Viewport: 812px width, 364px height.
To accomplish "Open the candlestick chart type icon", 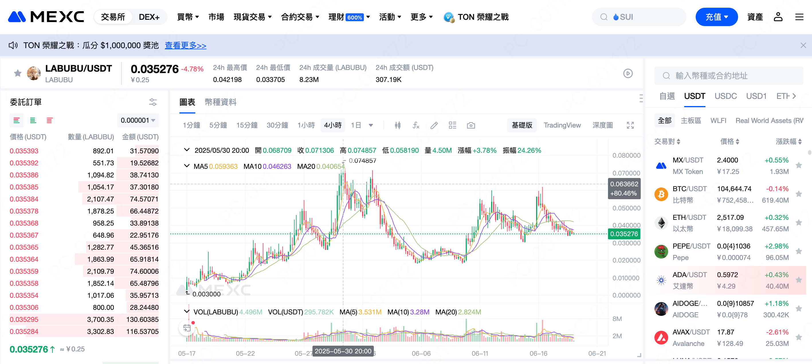I will (398, 125).
